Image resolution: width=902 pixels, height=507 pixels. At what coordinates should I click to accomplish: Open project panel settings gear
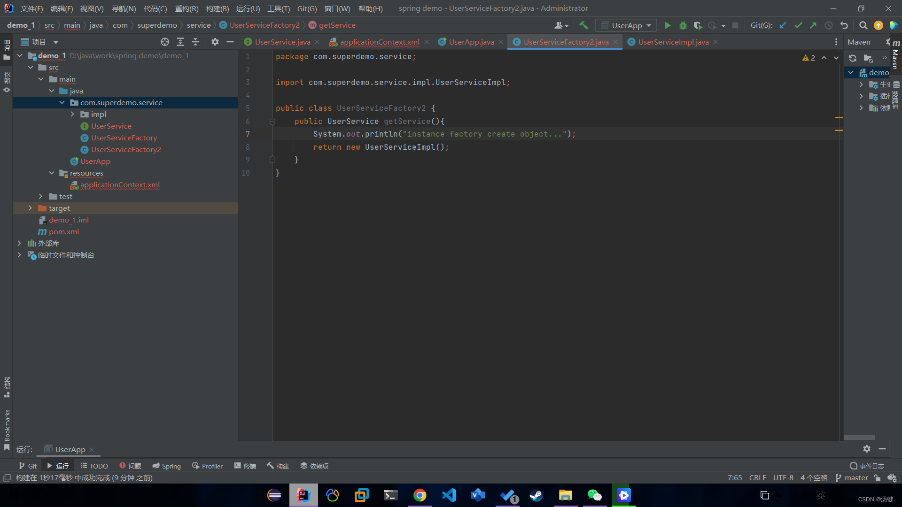215,42
